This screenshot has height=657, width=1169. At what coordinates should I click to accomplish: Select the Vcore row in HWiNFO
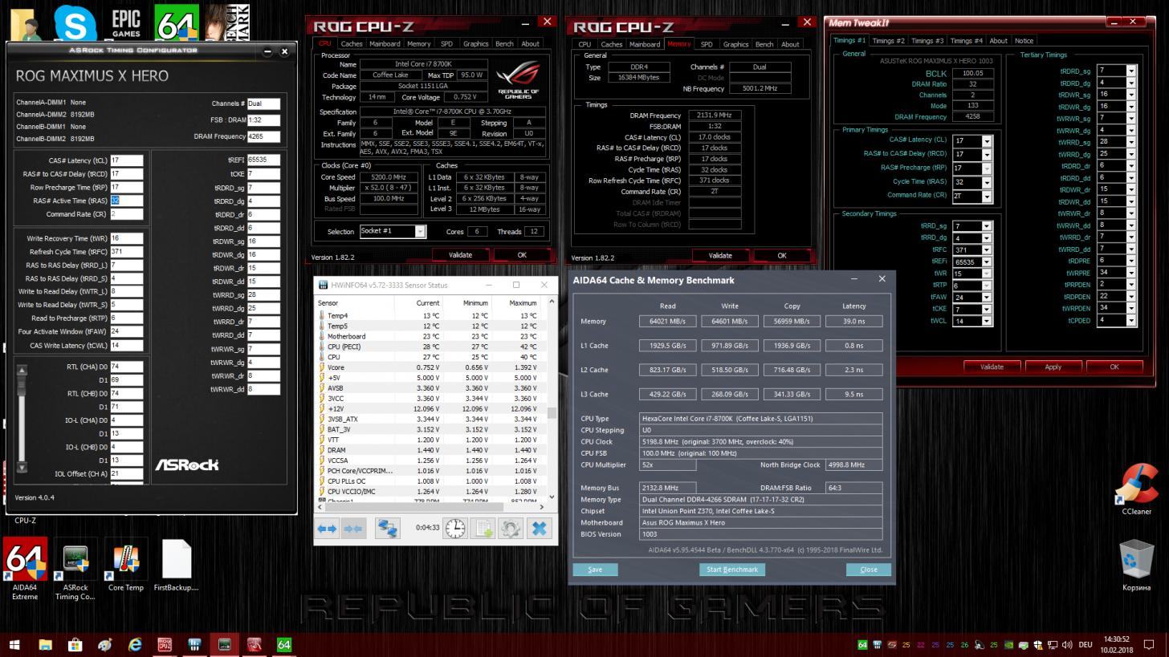pos(431,367)
